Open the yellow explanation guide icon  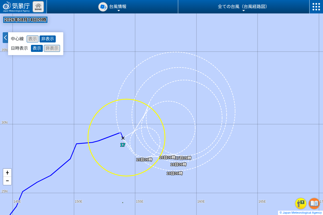(301, 203)
